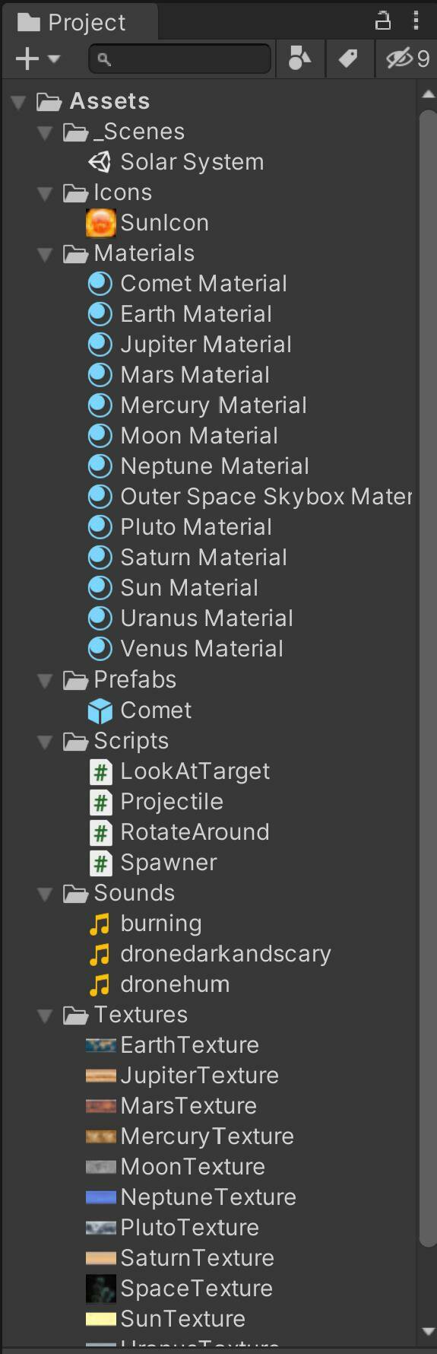Select the SunIcon sprite thumbnail

(100, 223)
